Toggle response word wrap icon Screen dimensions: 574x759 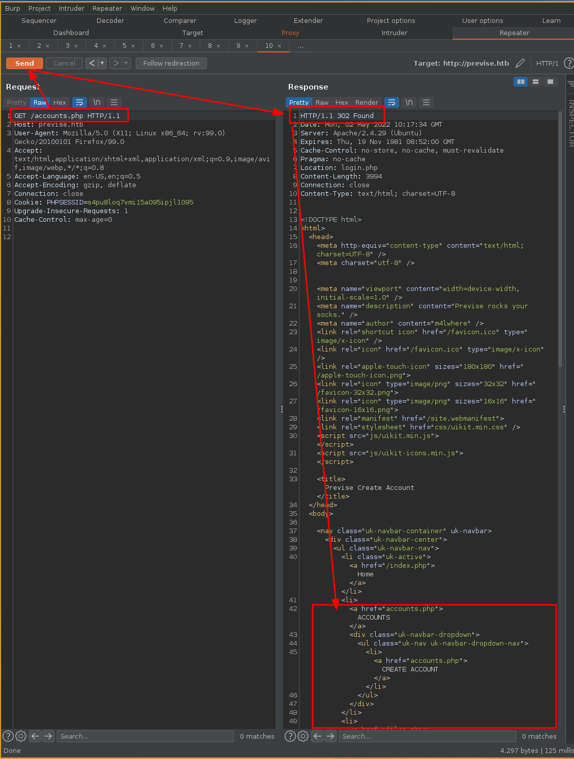[x=391, y=102]
